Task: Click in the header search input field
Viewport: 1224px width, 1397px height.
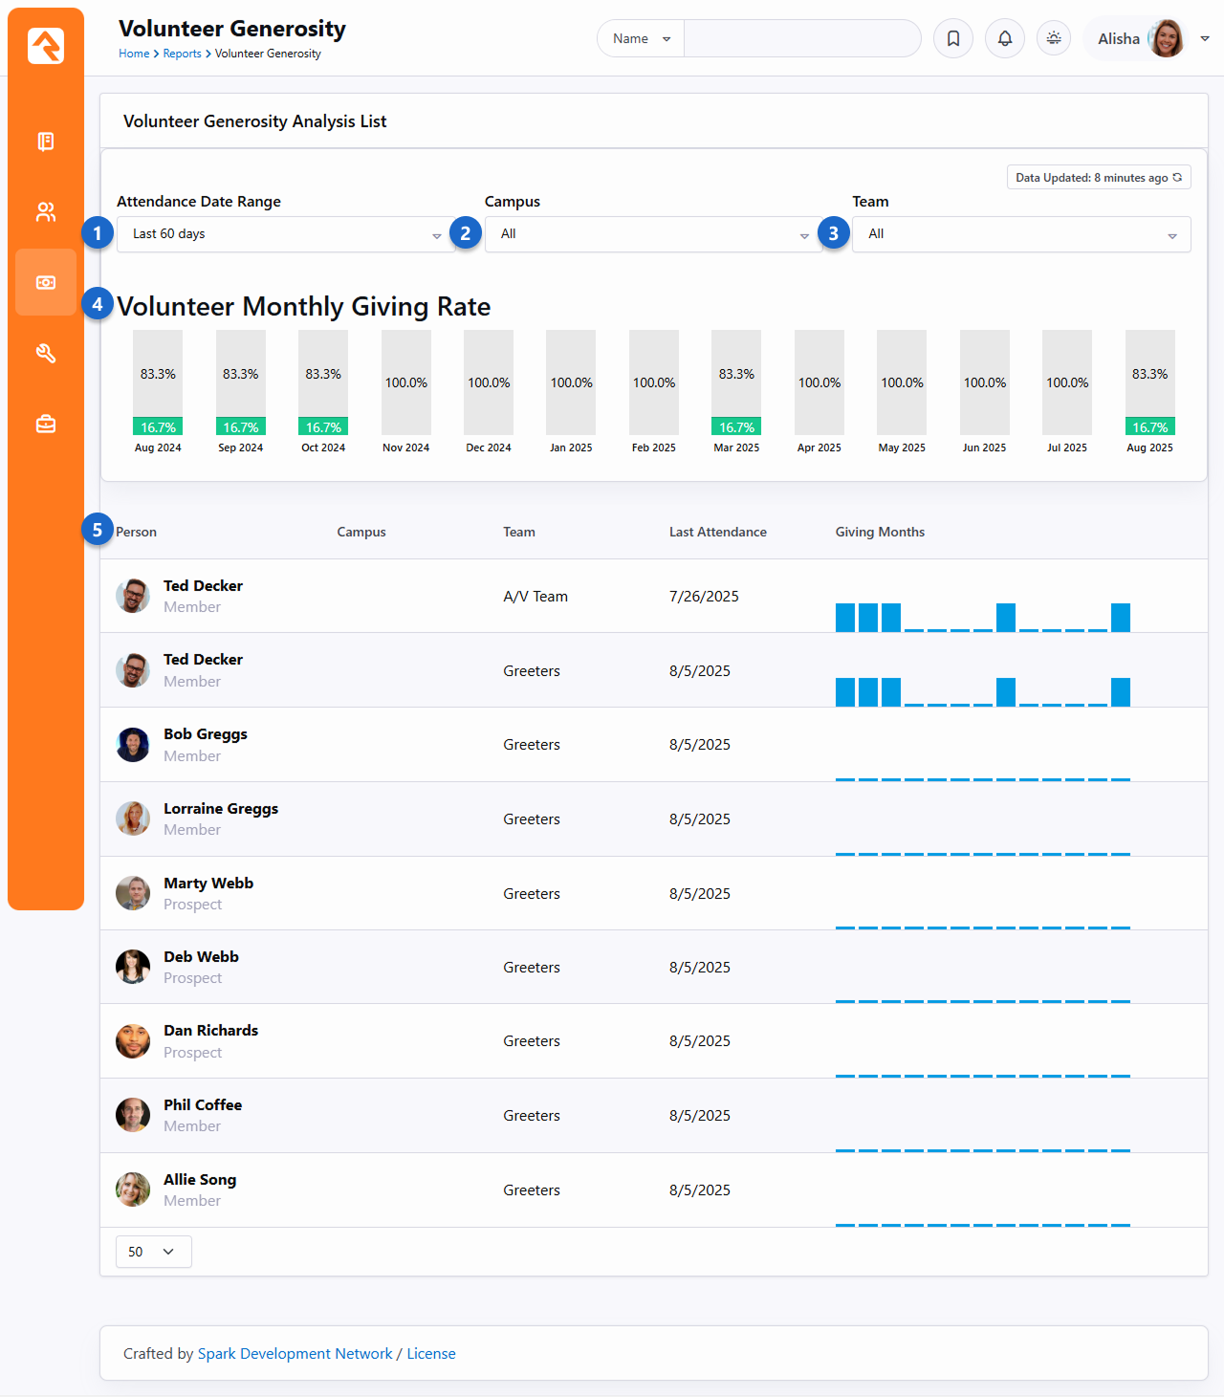Action: [x=801, y=39]
